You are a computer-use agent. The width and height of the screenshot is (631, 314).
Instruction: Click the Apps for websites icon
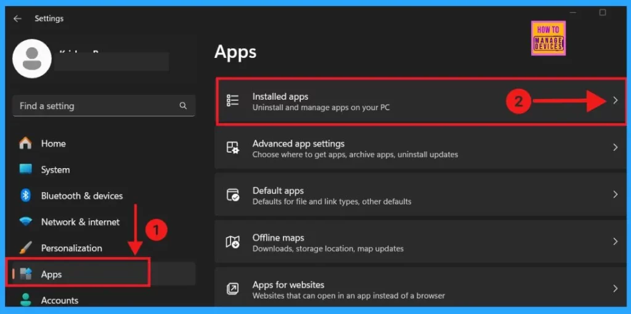point(233,289)
